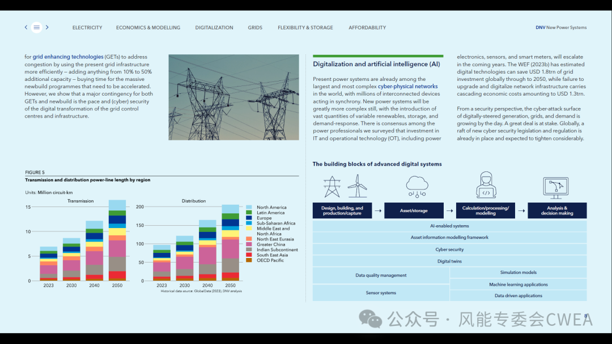Click the Digitalization and artificial intelligence heading
The height and width of the screenshot is (344, 612).
click(x=376, y=64)
